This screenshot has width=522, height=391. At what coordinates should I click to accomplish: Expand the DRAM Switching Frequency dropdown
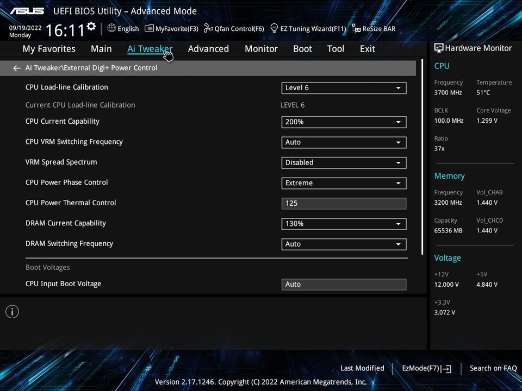pyautogui.click(x=344, y=244)
